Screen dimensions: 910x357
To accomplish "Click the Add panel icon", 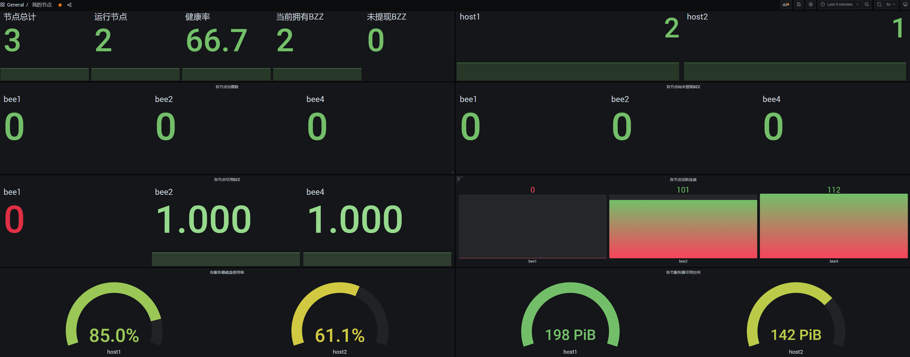I will pyautogui.click(x=786, y=5).
